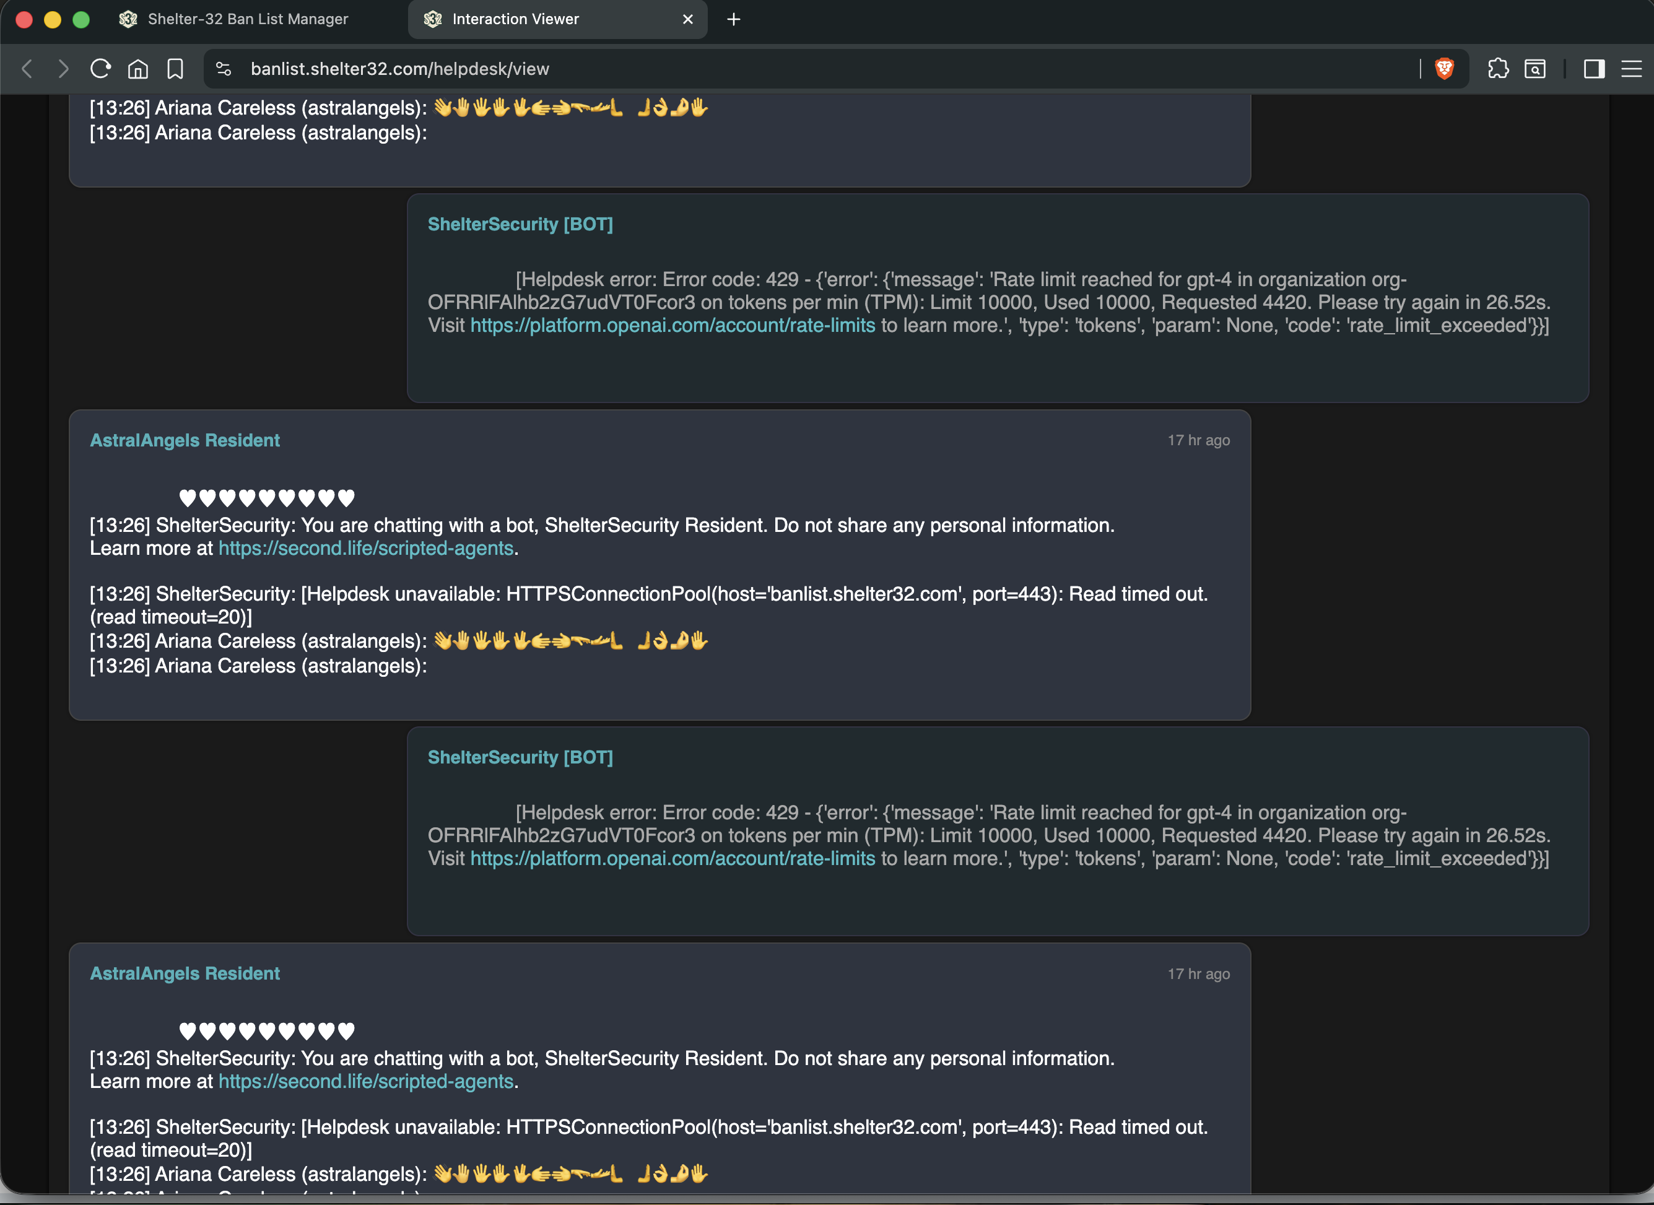Bookmark this page with the bookmark icon
The width and height of the screenshot is (1654, 1205).
pyautogui.click(x=175, y=69)
